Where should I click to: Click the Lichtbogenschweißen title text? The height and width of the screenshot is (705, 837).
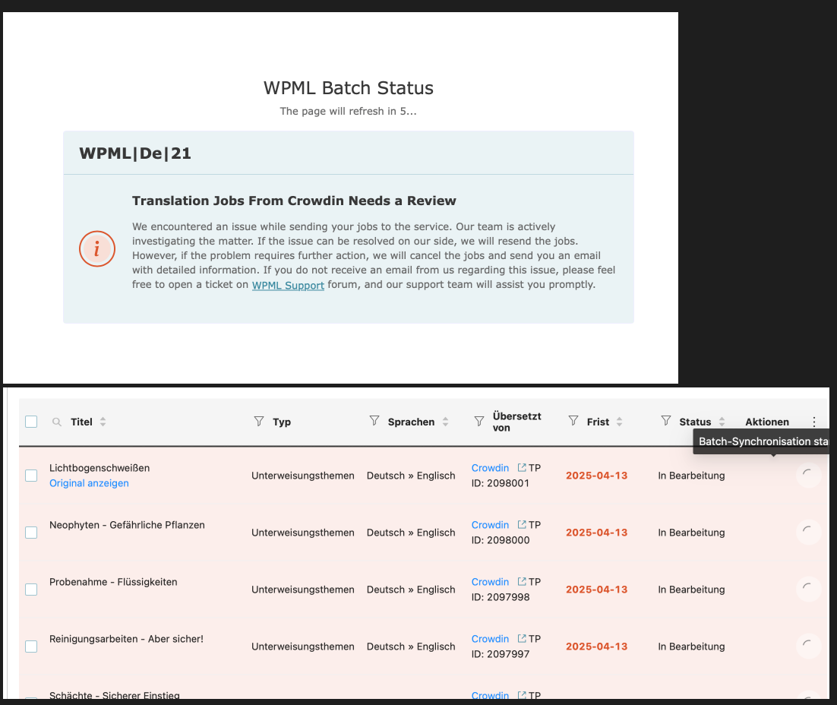pyautogui.click(x=99, y=468)
